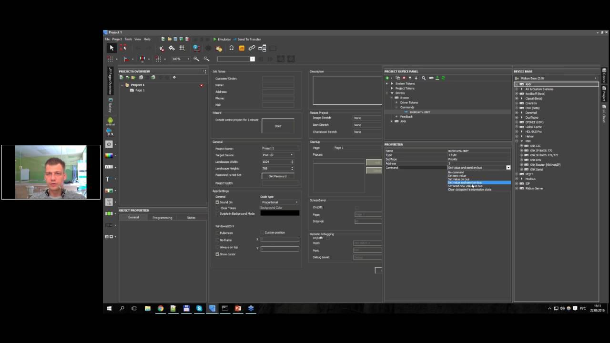This screenshot has height=343, width=610.
Task: Select the Text tool in sidebar
Action: (108, 179)
